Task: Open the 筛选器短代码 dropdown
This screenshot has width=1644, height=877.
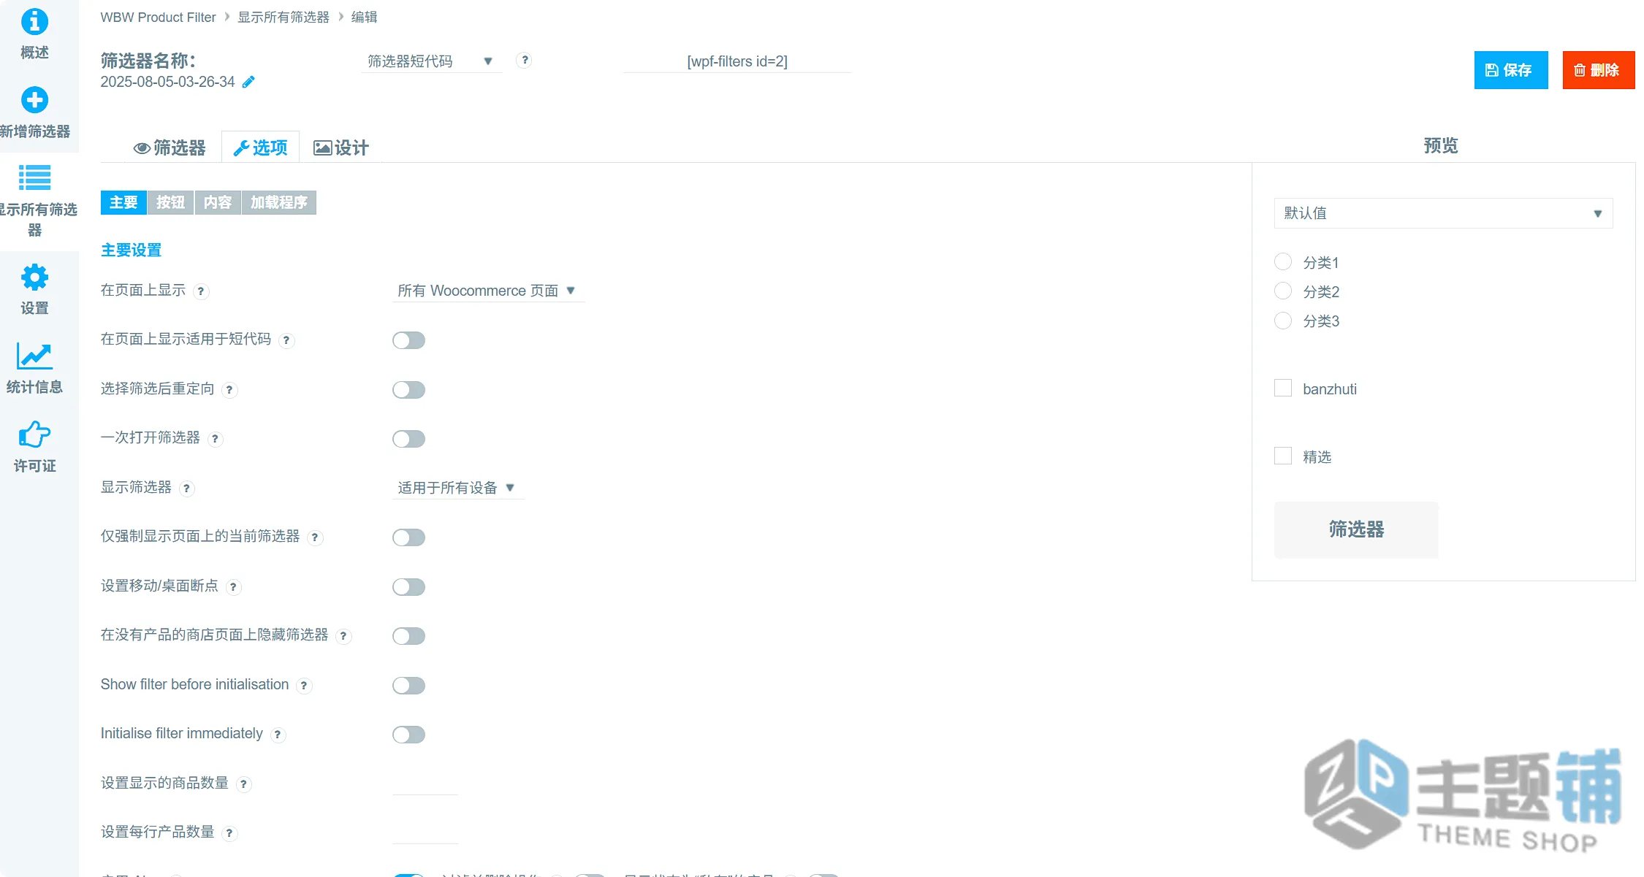Action: (x=431, y=61)
